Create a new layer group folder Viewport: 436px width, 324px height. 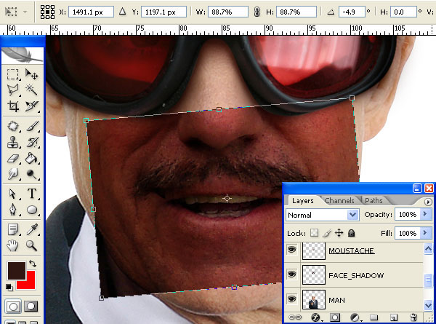[x=374, y=317]
